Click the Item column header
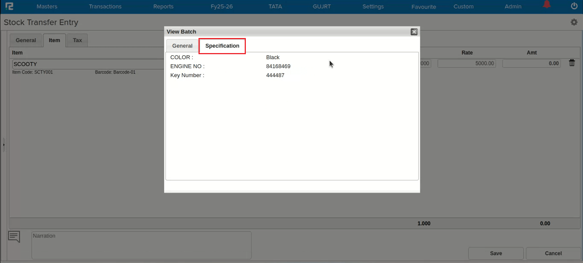Image resolution: width=583 pixels, height=263 pixels. coord(17,53)
